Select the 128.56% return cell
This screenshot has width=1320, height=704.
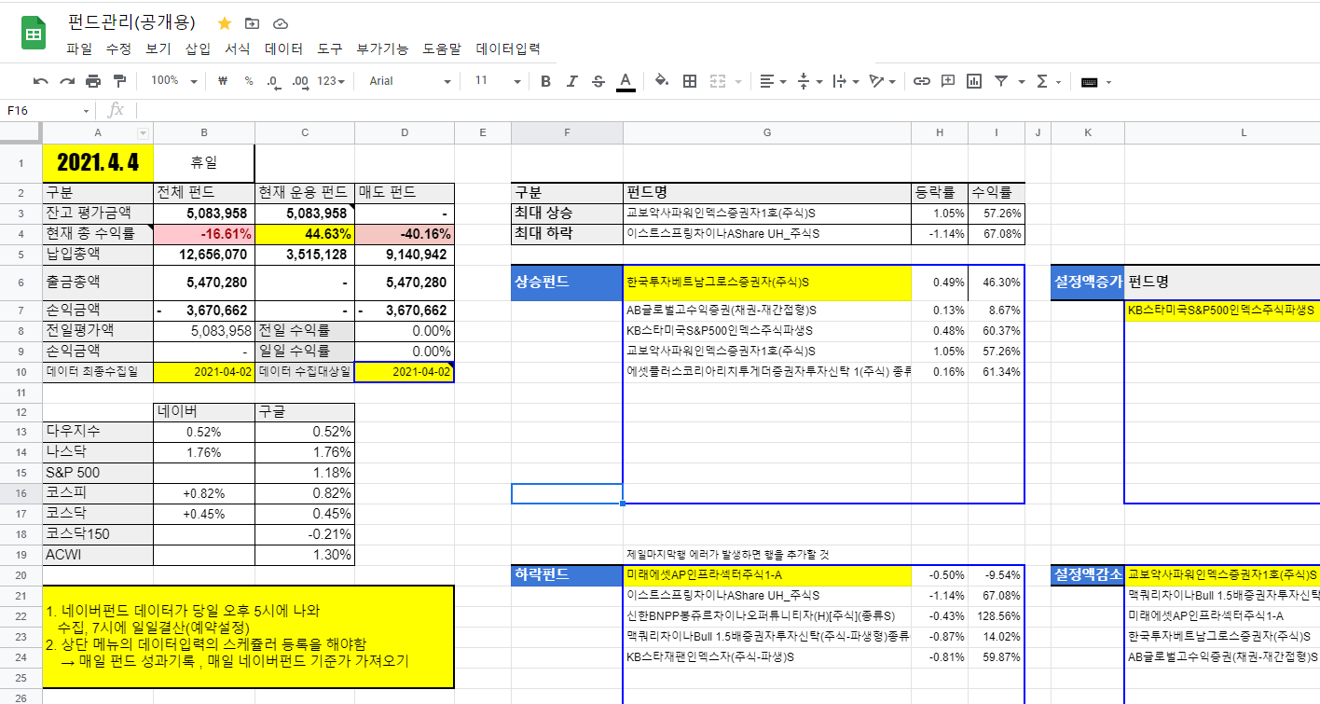pos(997,615)
